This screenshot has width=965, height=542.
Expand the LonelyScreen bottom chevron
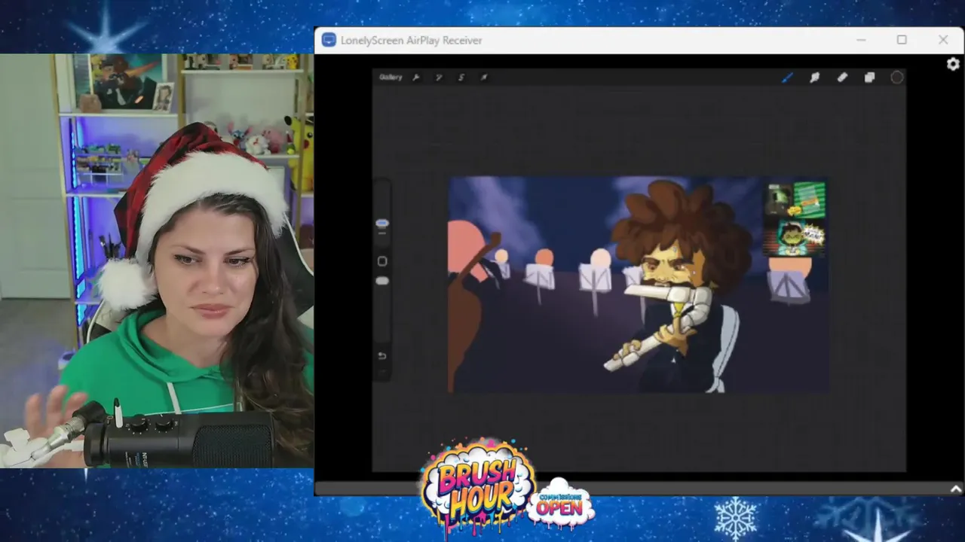(956, 489)
